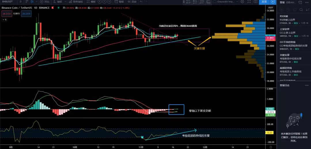This screenshot has height=149, width=311.
Task: Open the CCI下穿趋势线 BNBUSDT alert
Action: pos(293,46)
